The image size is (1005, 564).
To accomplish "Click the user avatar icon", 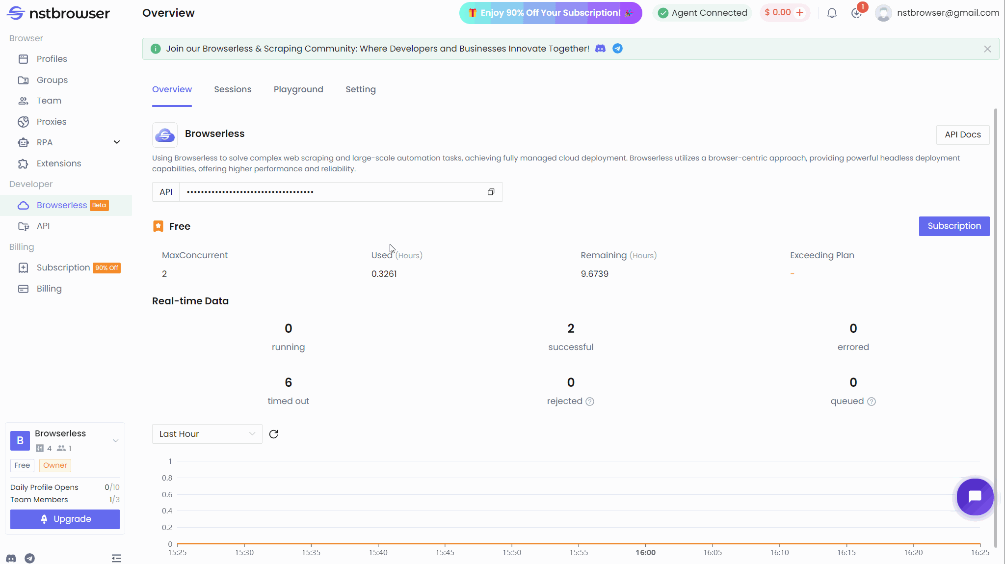I will (x=883, y=13).
